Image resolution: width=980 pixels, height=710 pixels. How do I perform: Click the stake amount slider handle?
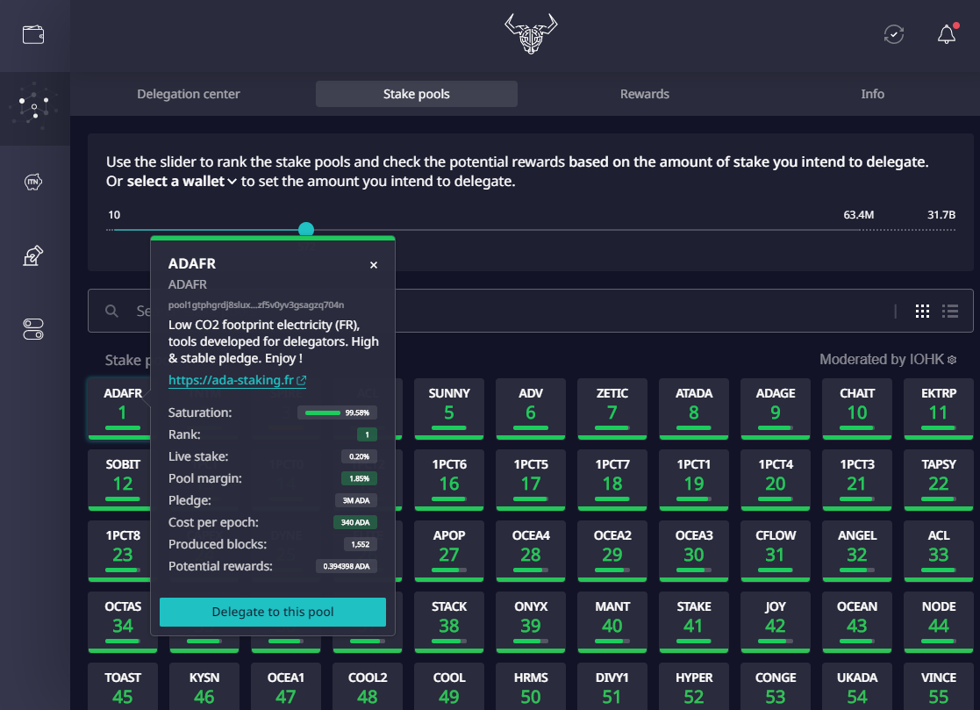pos(306,229)
